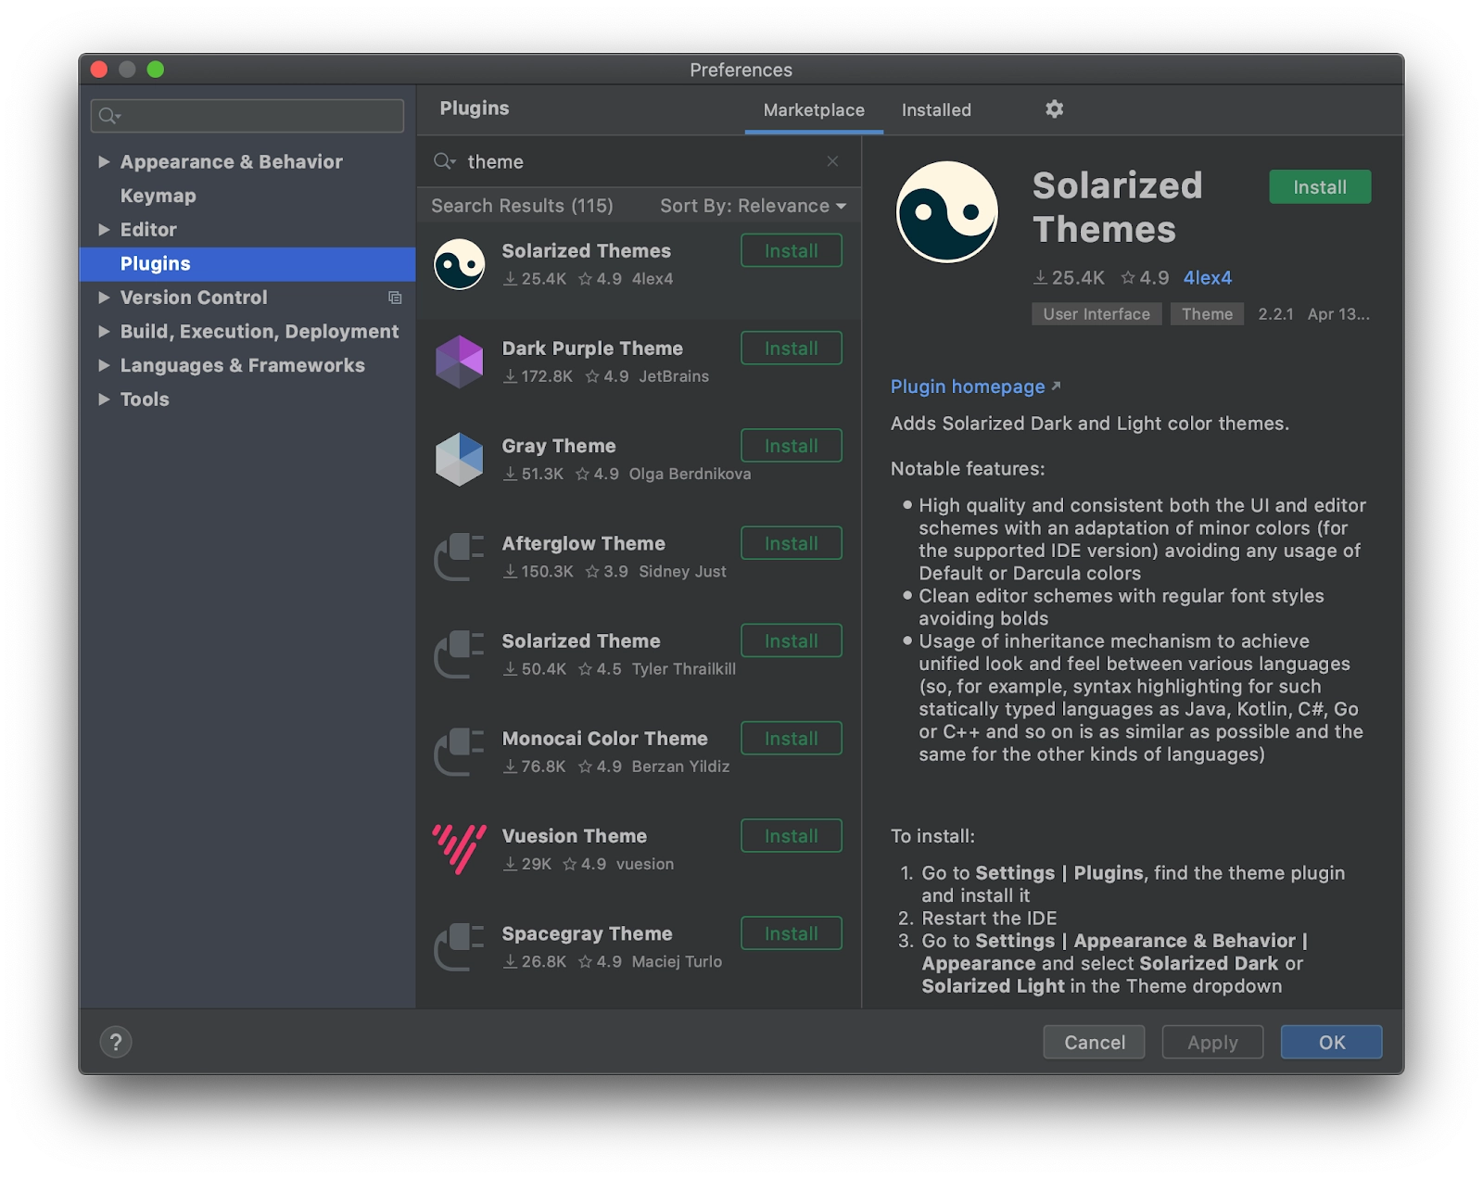Expand the Tools section

point(104,399)
